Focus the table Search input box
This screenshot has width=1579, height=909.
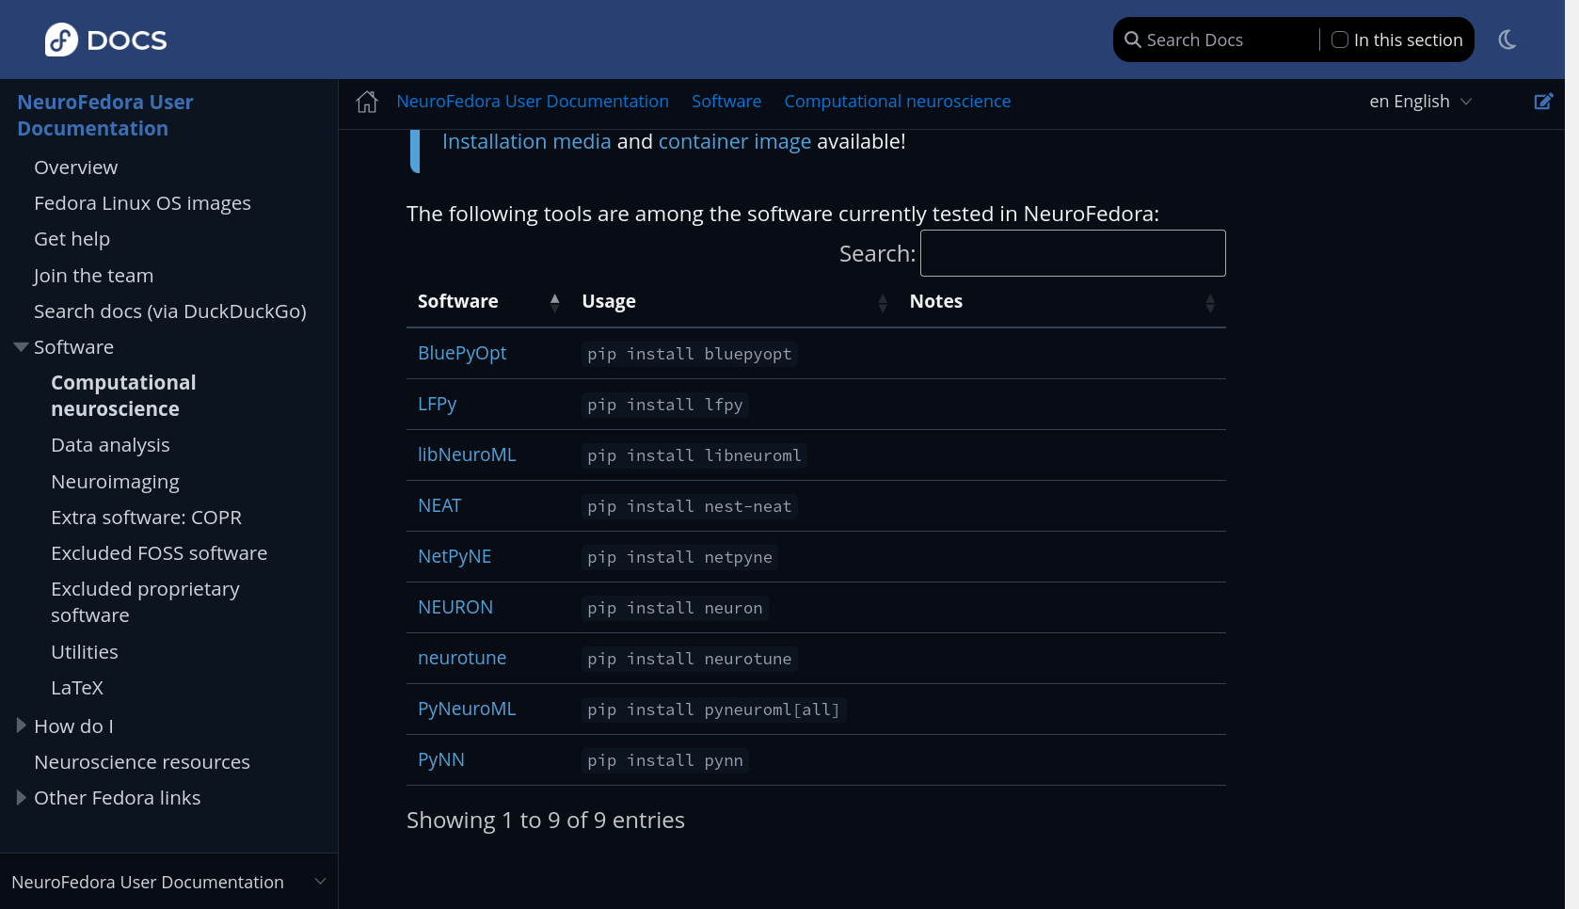coord(1073,253)
